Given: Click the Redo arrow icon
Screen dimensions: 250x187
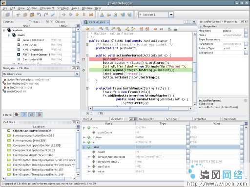Looking at the screenshot, I should [46, 15].
